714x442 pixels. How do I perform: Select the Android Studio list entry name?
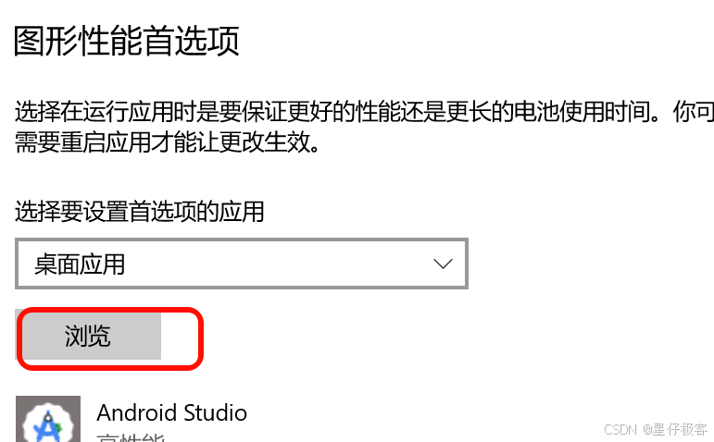(x=171, y=413)
